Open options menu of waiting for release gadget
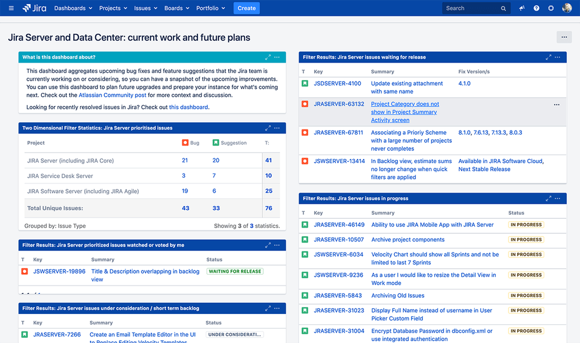The image size is (580, 343). point(557,57)
